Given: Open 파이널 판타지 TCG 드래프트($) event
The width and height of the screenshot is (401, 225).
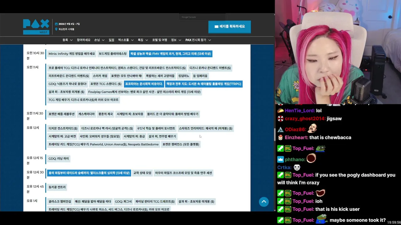Looking at the screenshot, I should 155,202.
